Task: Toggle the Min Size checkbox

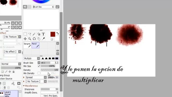Action: (39, 66)
